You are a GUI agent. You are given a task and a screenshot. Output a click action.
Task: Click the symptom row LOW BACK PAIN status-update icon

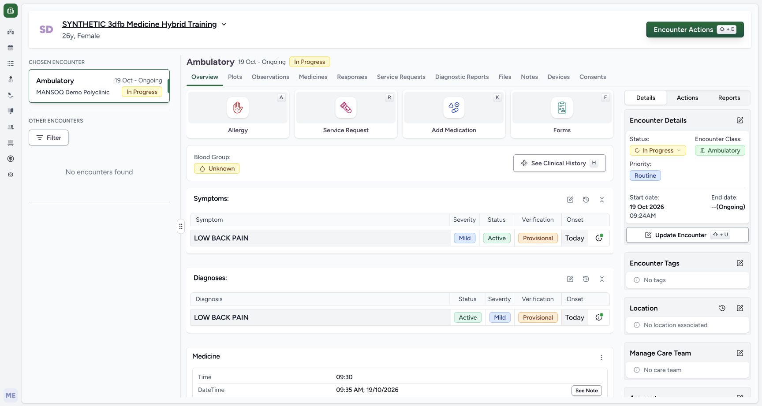[x=599, y=238]
